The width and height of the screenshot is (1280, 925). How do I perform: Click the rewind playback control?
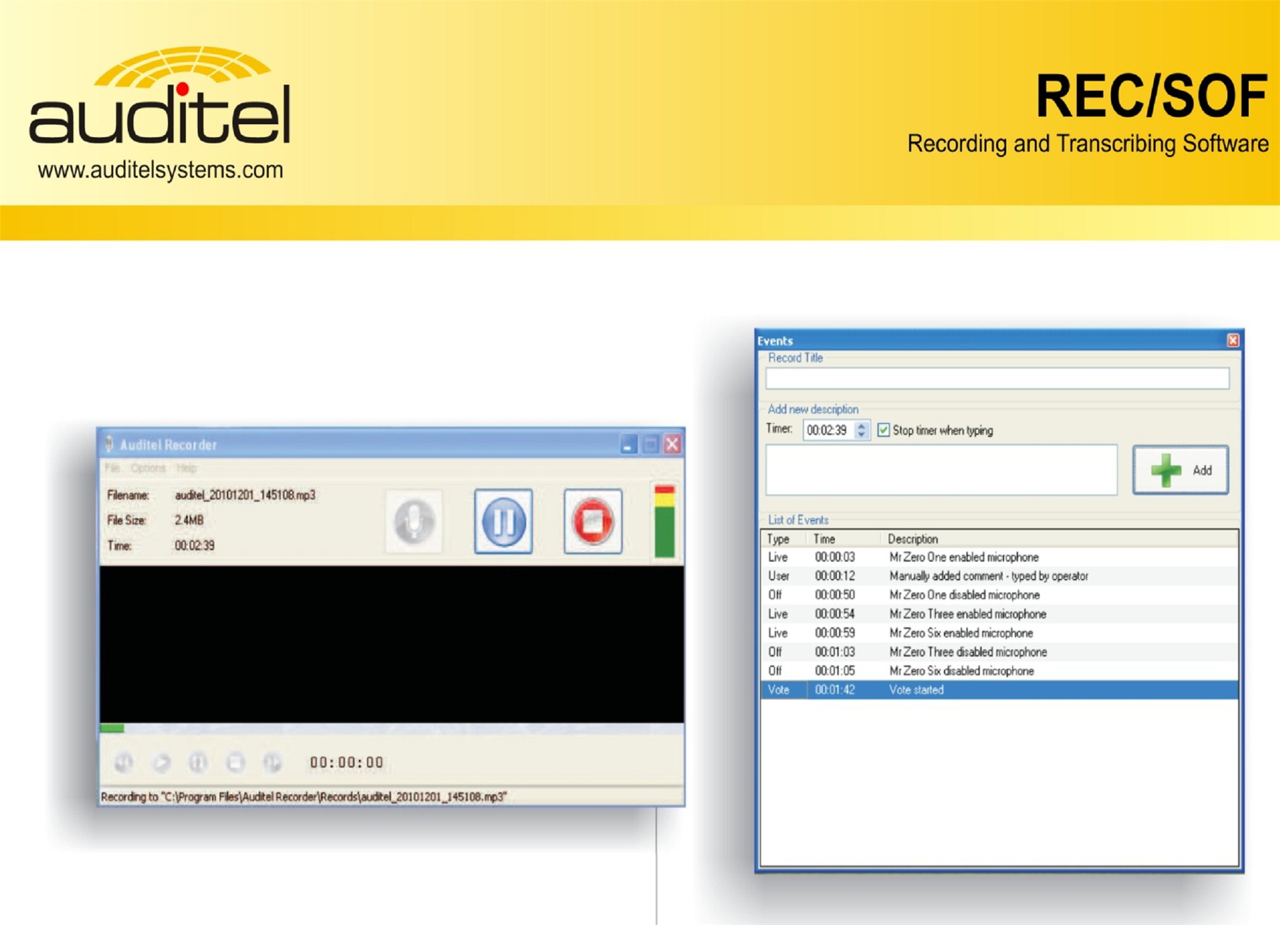click(124, 762)
